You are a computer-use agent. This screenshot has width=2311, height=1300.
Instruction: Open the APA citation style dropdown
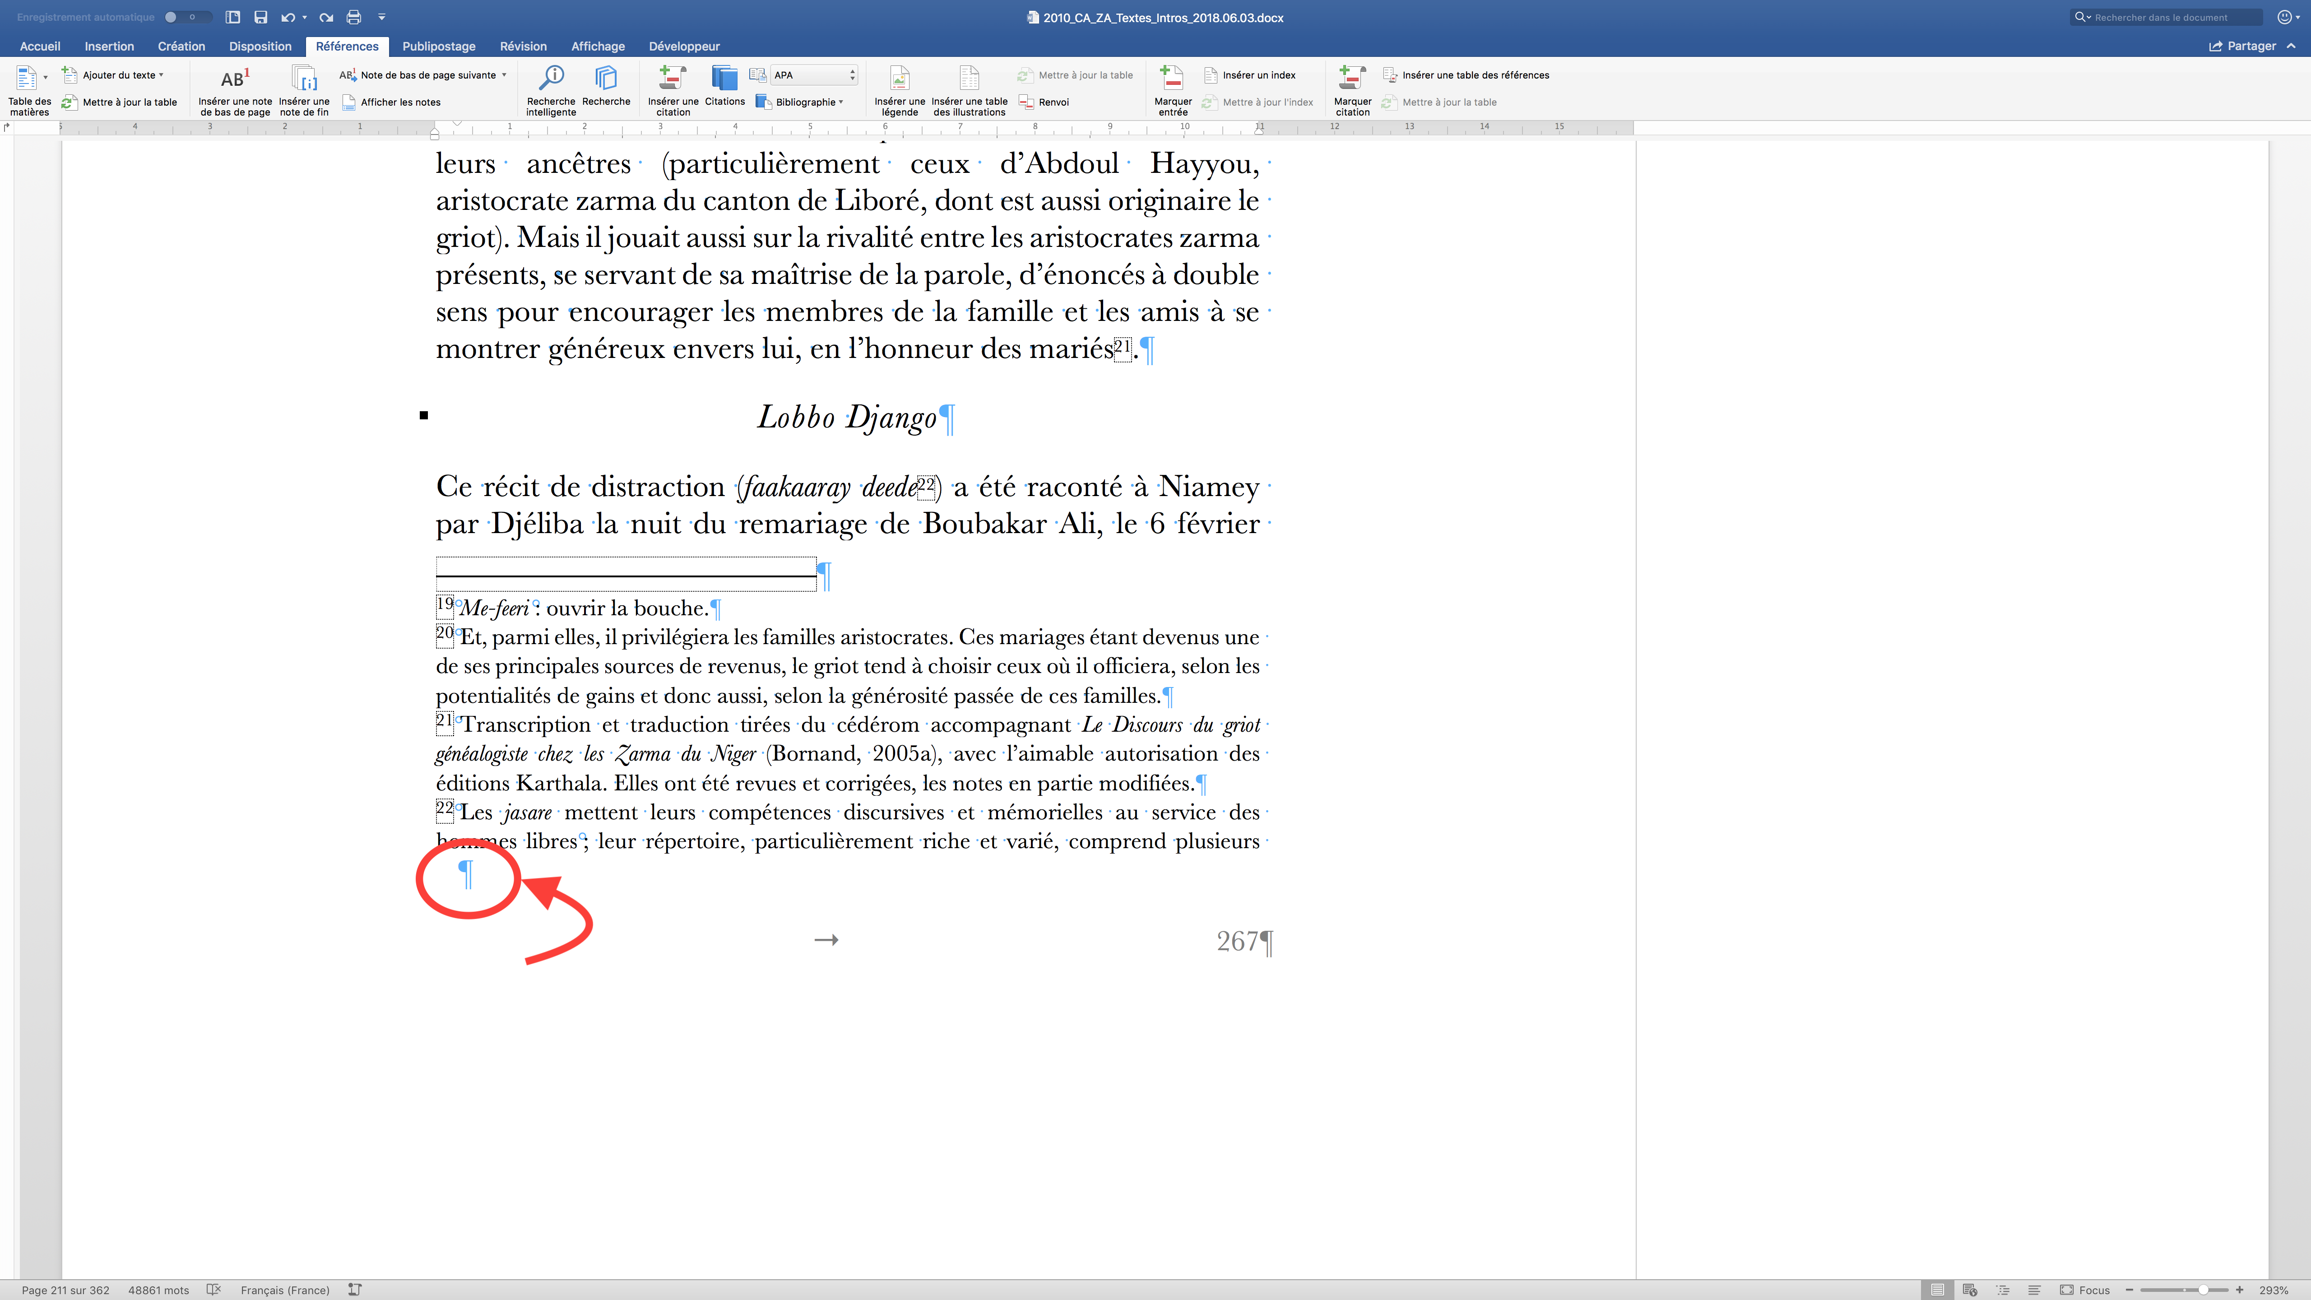point(814,75)
